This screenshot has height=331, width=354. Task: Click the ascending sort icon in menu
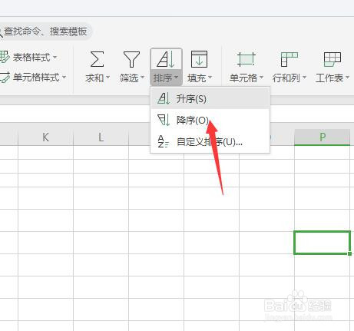[164, 98]
